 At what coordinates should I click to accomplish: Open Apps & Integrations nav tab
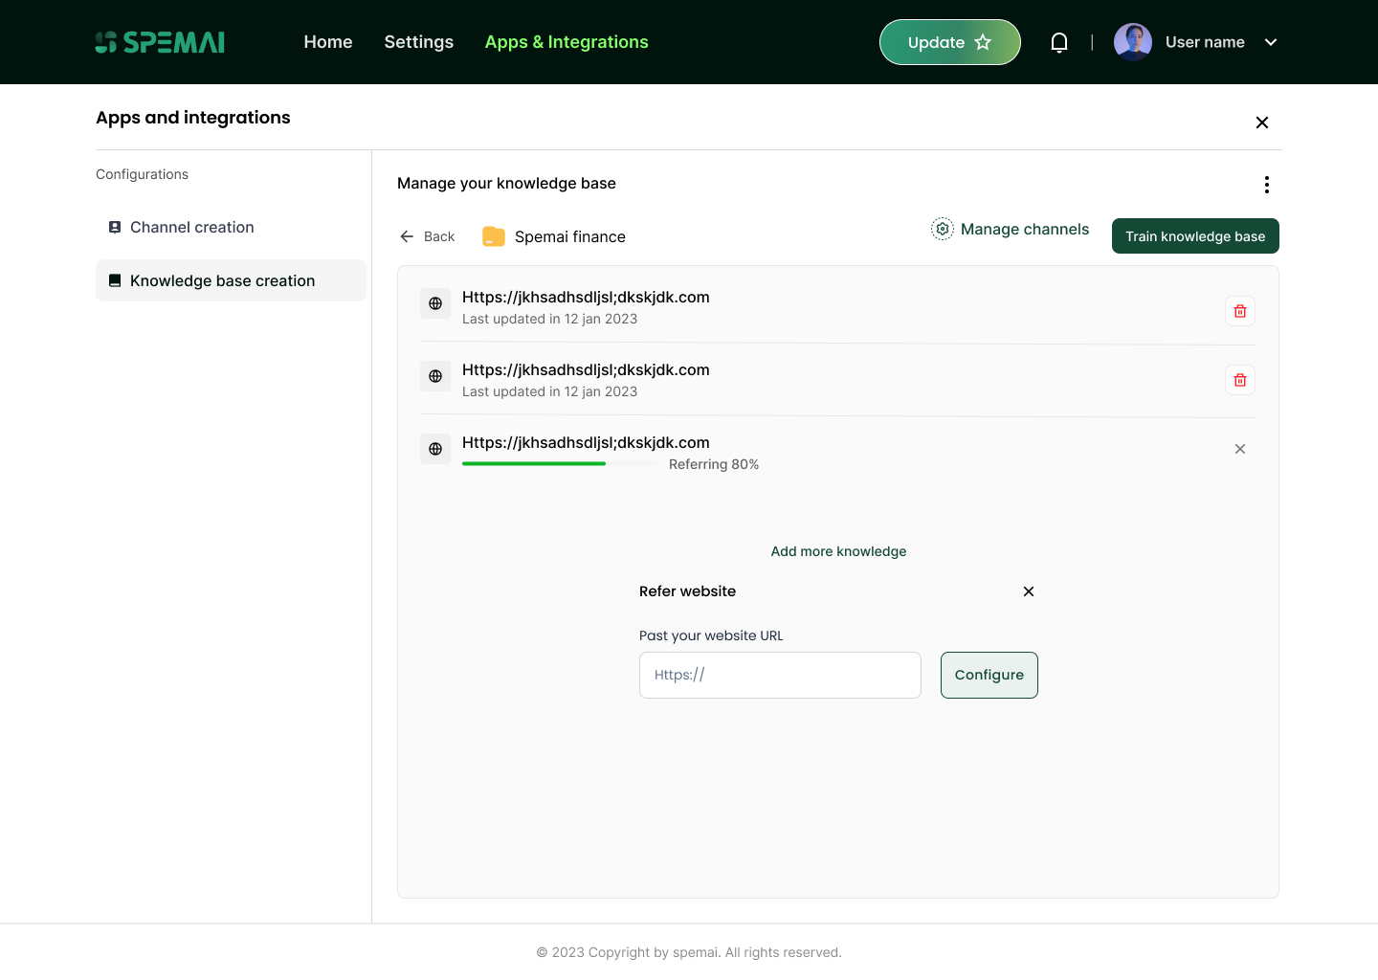(x=567, y=42)
